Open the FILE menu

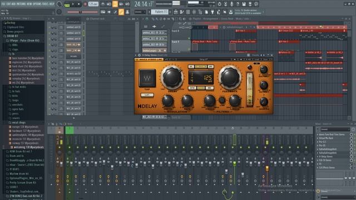(x=3, y=4)
